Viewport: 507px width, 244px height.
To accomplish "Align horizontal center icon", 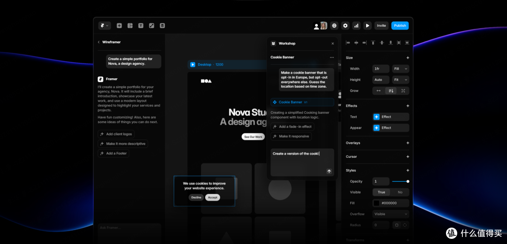I will click(356, 43).
